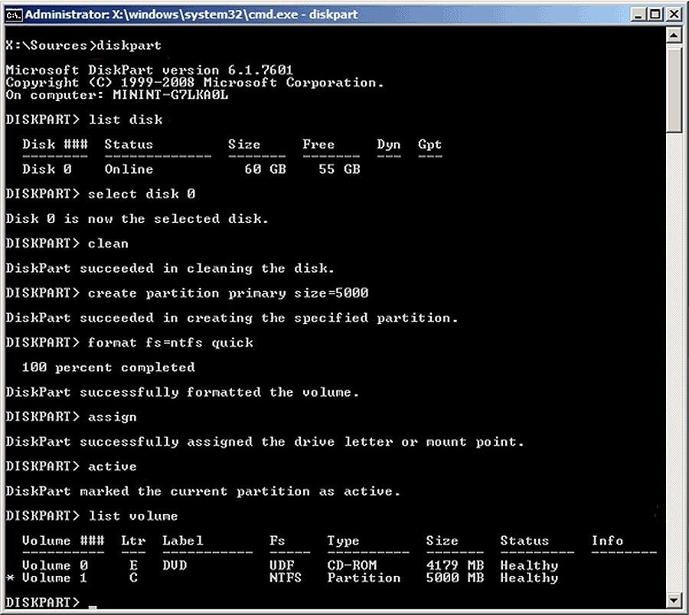The image size is (689, 615).
Task: Click the 'Info' column header
Action: tap(607, 540)
